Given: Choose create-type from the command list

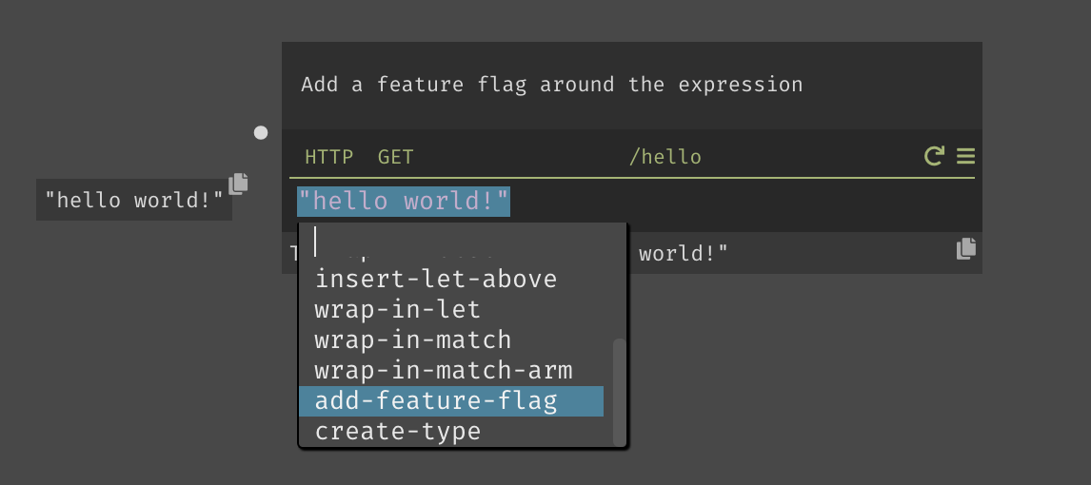Looking at the screenshot, I should click(x=451, y=432).
